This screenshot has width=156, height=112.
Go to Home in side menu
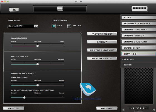(x=139, y=17)
